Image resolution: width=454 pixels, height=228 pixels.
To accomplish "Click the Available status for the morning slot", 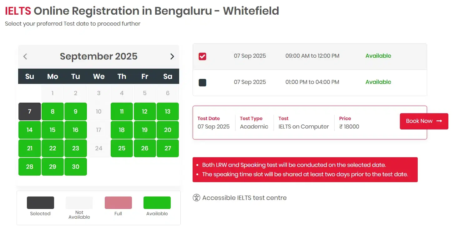I will (378, 56).
